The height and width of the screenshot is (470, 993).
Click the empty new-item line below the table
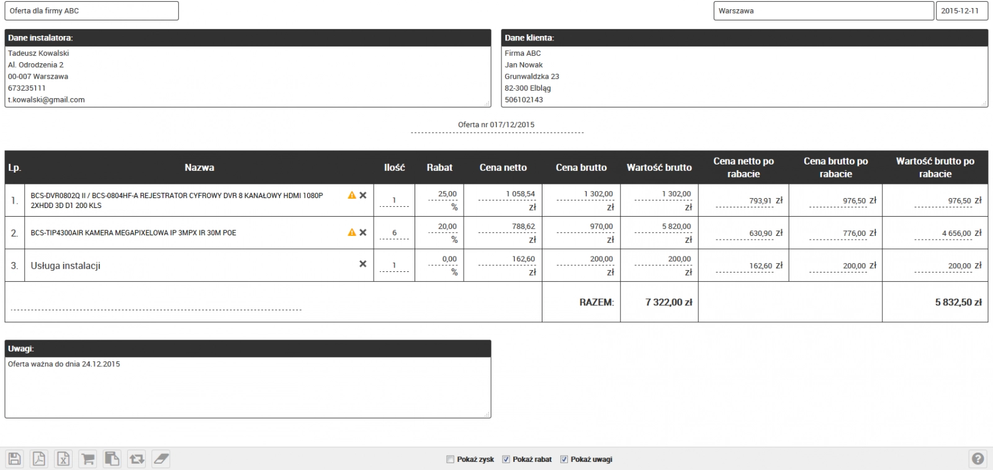[x=156, y=305]
